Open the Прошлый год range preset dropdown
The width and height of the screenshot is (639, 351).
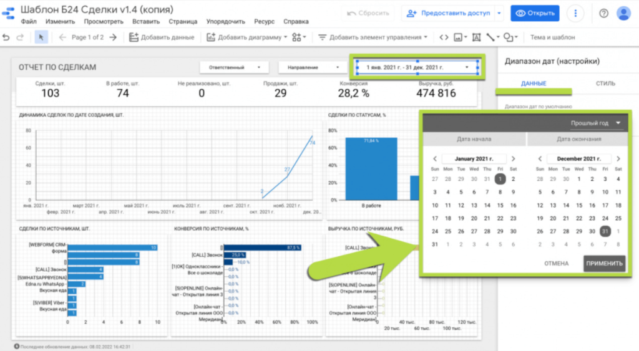596,123
